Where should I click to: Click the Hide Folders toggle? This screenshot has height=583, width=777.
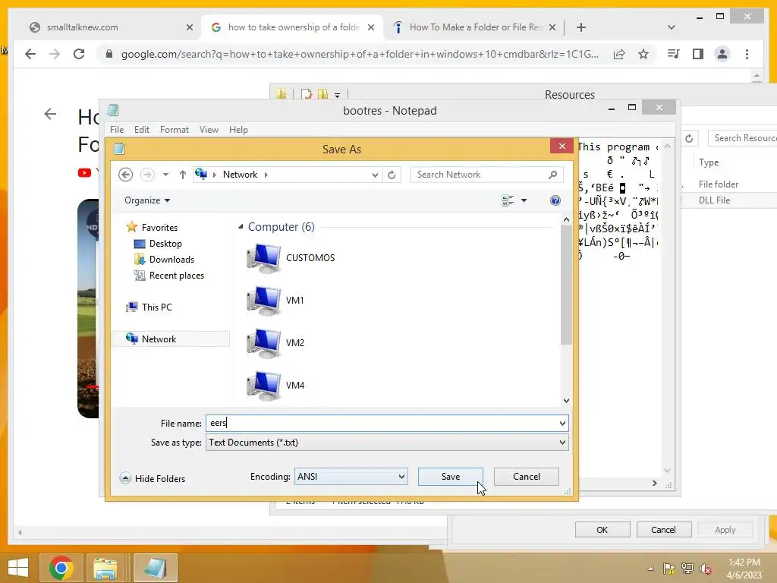click(153, 478)
